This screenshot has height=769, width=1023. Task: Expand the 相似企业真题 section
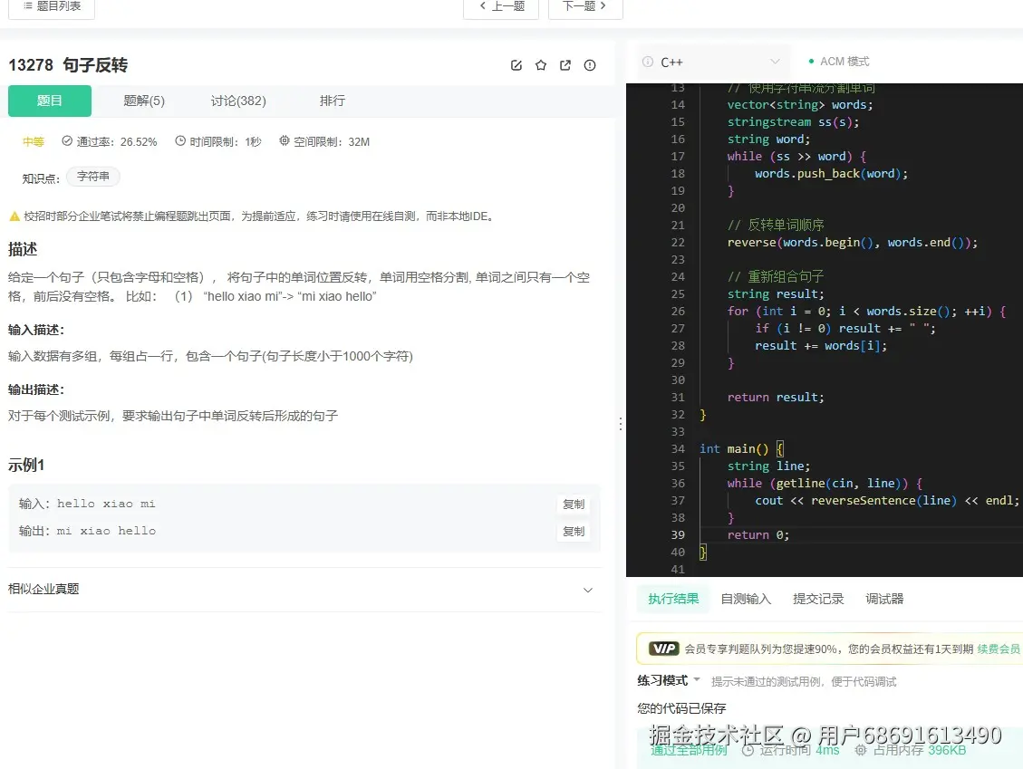(x=588, y=590)
